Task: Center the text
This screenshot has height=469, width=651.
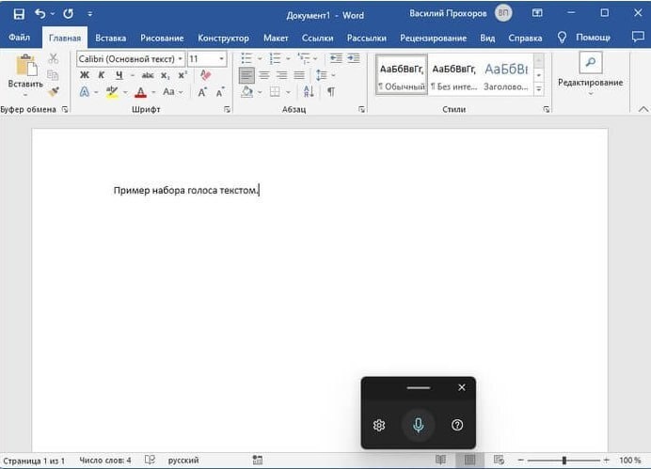Action: point(264,75)
